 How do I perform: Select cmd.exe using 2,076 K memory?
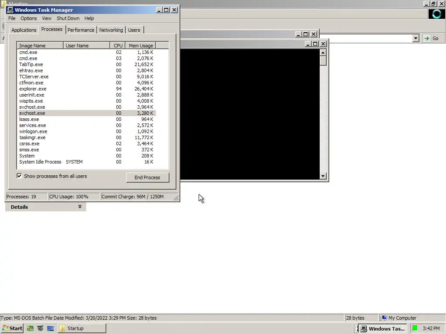click(87, 58)
